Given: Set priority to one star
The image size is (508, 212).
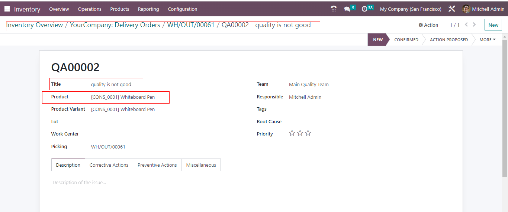Looking at the screenshot, I should pos(292,133).
